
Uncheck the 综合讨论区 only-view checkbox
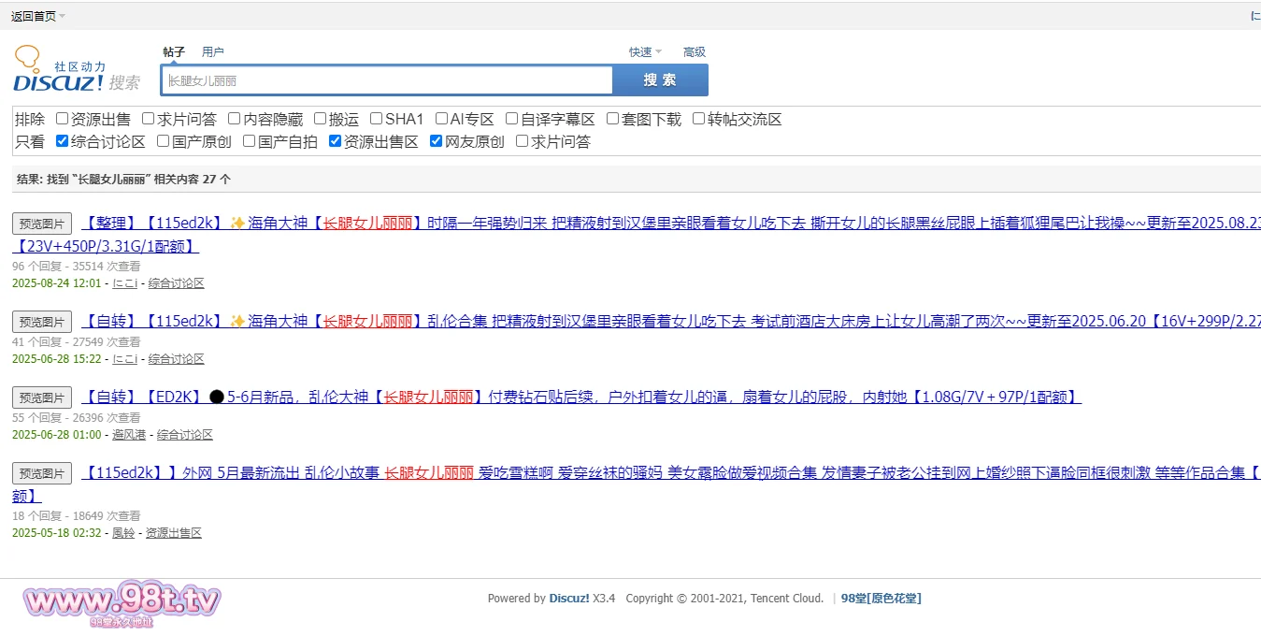(x=63, y=141)
